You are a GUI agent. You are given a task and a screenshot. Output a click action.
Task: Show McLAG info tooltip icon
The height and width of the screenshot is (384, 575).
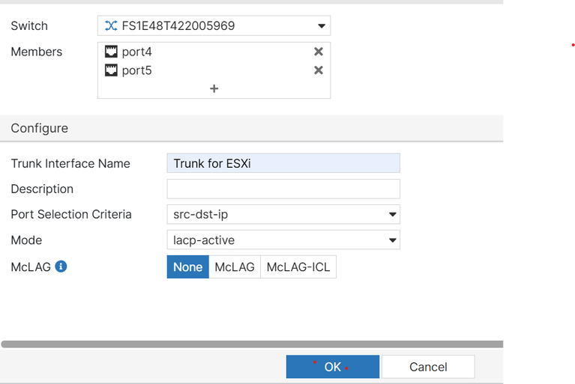(61, 266)
